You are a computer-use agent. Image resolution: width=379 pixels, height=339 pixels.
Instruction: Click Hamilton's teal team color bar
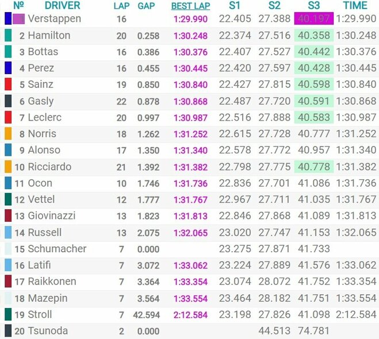[7, 36]
